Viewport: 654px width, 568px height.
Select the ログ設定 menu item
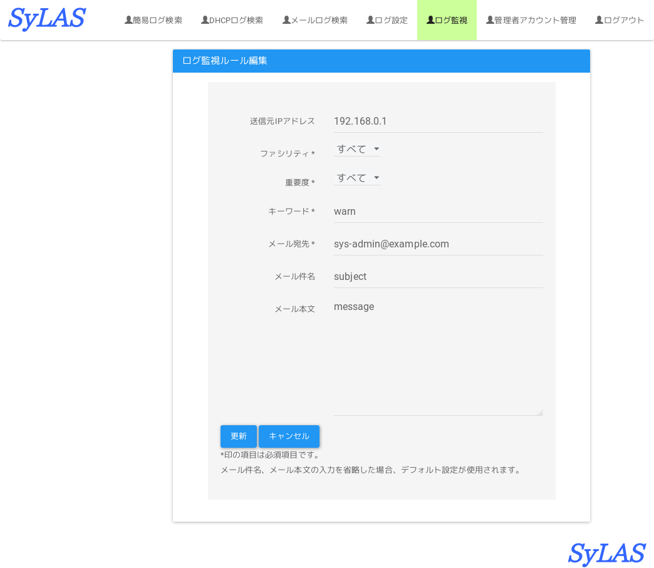point(387,20)
